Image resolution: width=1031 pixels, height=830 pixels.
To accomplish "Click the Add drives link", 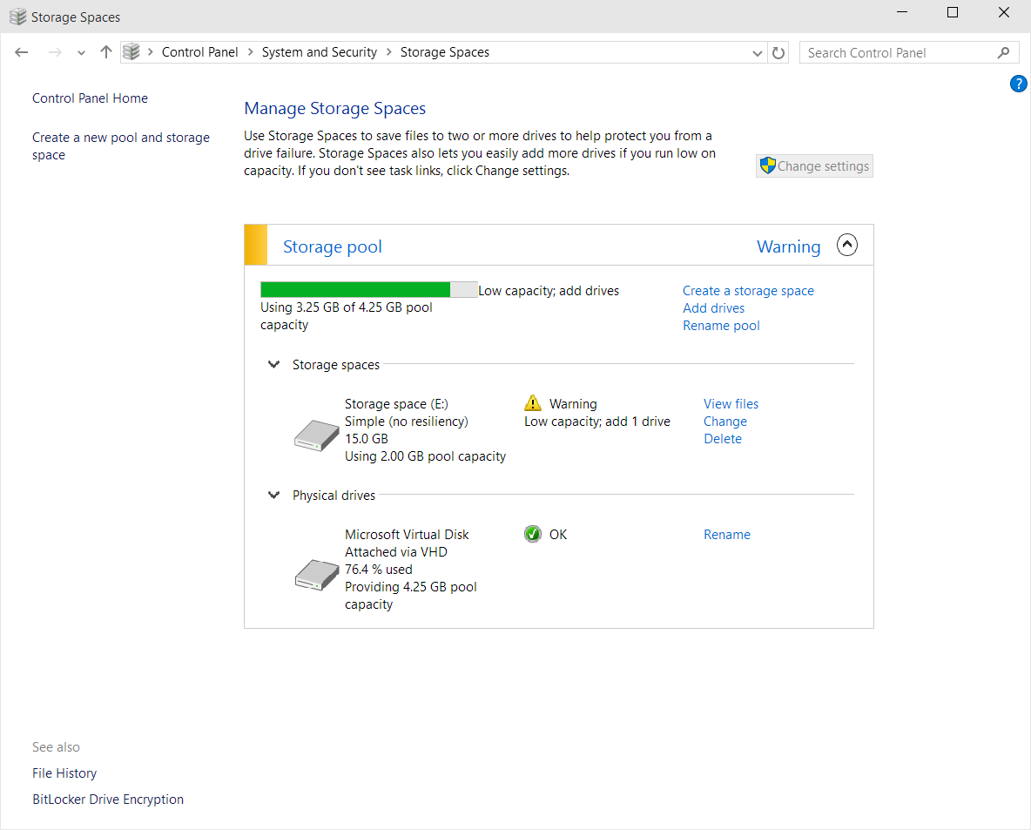I will [x=713, y=307].
